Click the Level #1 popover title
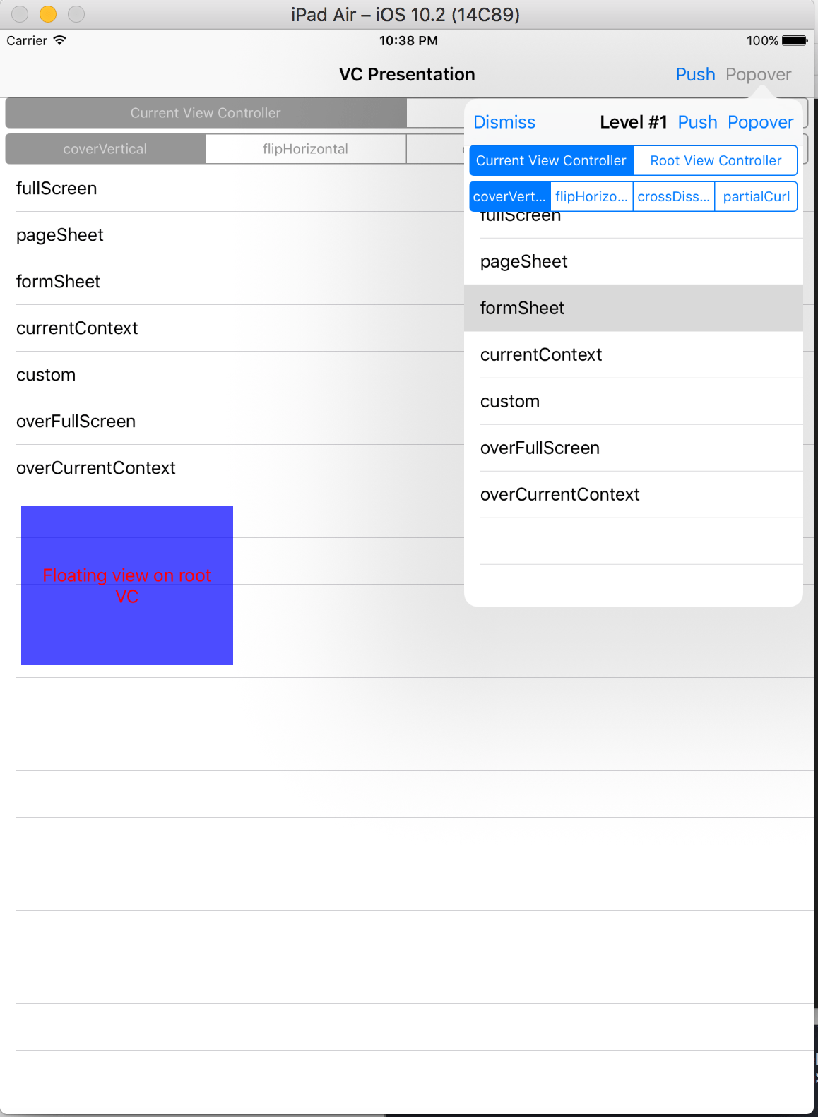Screen dimensions: 818x1117 point(634,122)
